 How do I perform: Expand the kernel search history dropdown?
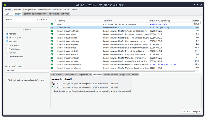click(x=38, y=20)
